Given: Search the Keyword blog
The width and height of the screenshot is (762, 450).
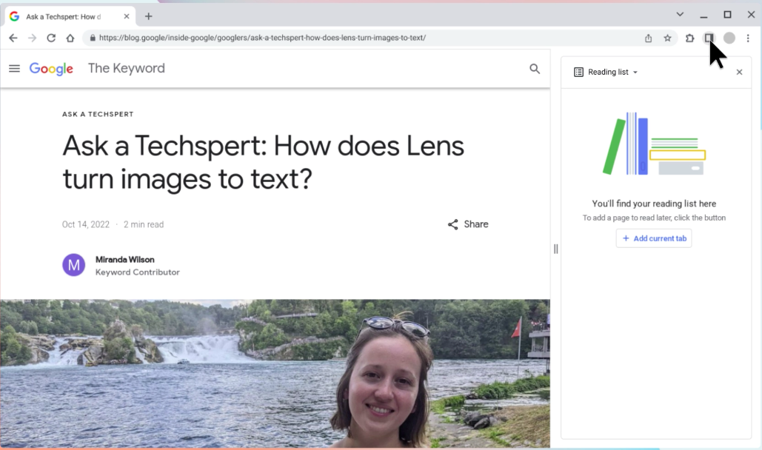Looking at the screenshot, I should pos(535,69).
